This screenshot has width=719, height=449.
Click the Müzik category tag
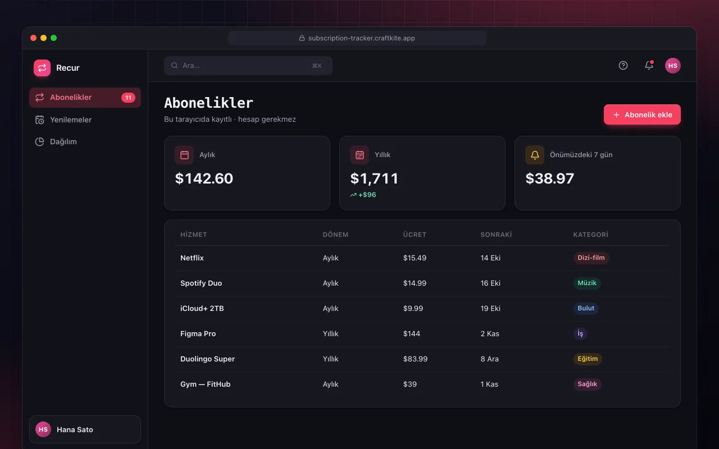tap(587, 283)
